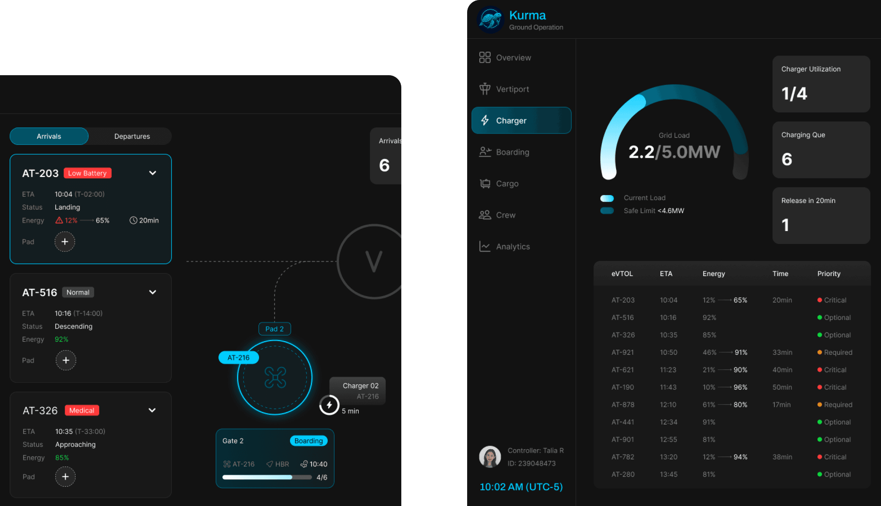Assign a pad to AT-203
The width and height of the screenshot is (881, 506).
click(65, 242)
